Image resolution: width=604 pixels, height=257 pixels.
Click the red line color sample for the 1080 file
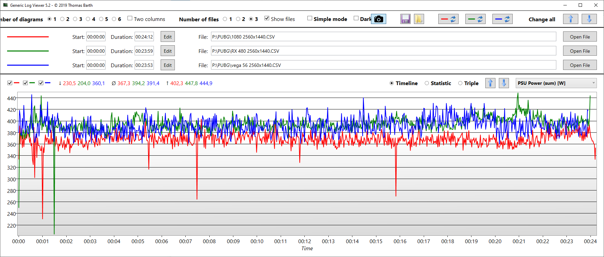point(28,37)
